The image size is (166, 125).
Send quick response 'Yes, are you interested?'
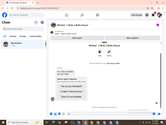click(x=71, y=86)
